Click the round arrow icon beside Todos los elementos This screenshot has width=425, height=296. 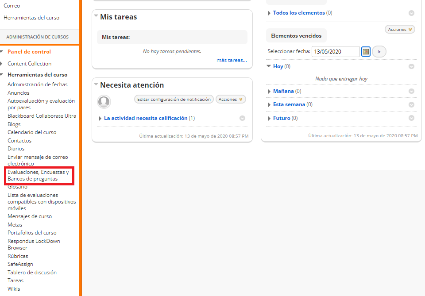click(411, 13)
